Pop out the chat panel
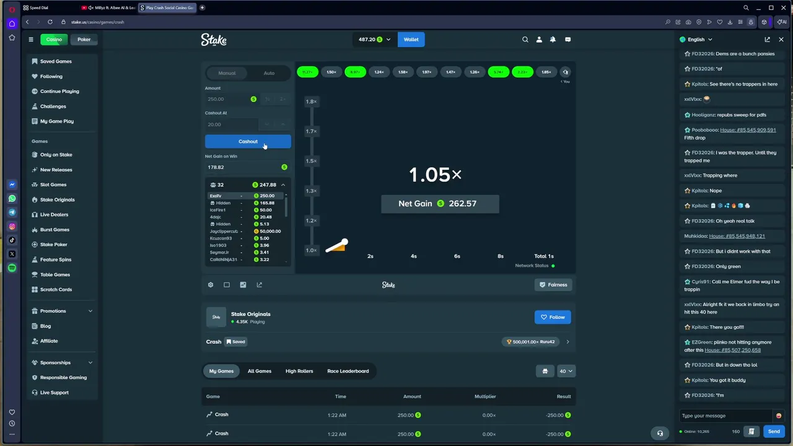This screenshot has height=446, width=793. point(767,40)
